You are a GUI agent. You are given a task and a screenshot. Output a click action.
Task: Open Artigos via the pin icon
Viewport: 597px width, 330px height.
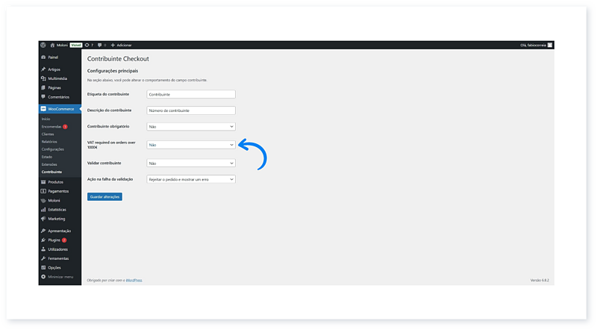click(x=43, y=69)
